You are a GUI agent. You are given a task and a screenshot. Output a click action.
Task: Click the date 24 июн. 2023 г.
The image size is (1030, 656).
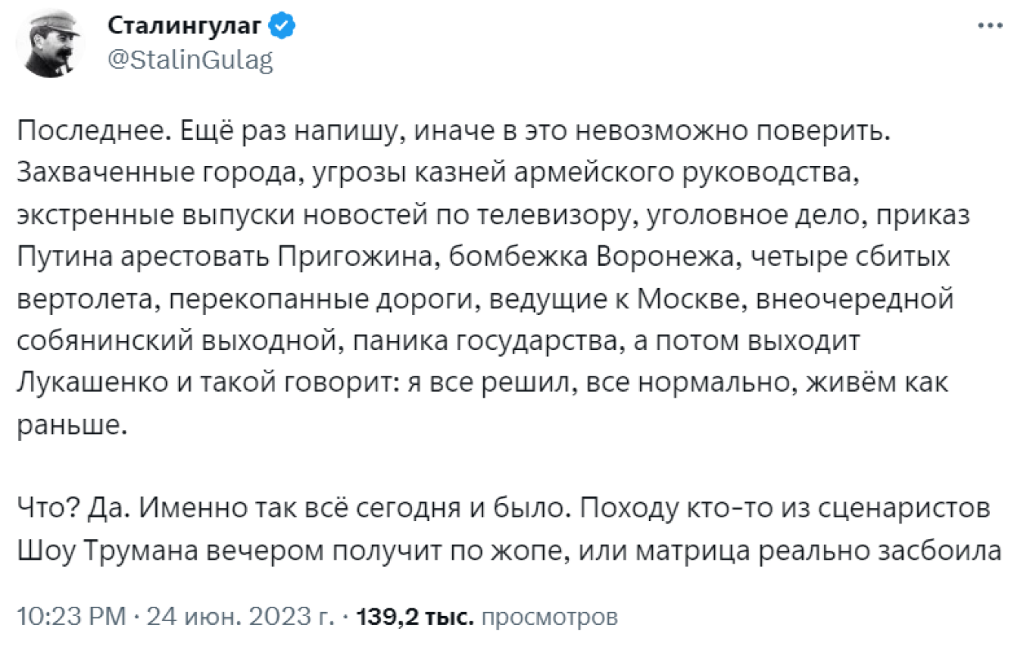tap(240, 617)
